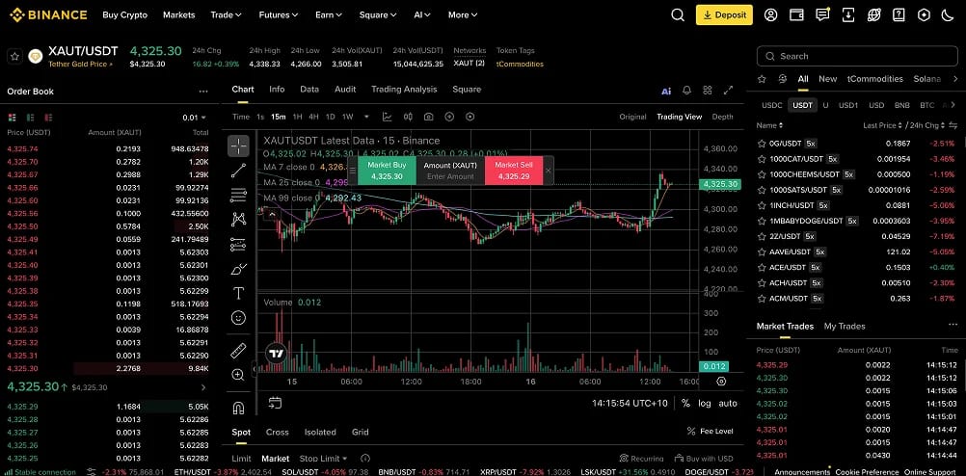Image resolution: width=966 pixels, height=476 pixels.
Task: Toggle log scale on chart
Action: pos(704,404)
